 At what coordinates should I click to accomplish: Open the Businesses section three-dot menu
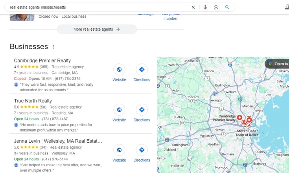pyautogui.click(x=53, y=47)
